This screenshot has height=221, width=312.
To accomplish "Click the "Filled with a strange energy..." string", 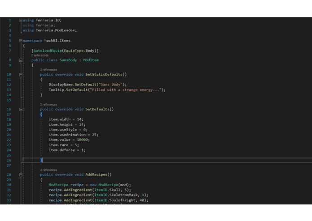I will 126,90.
